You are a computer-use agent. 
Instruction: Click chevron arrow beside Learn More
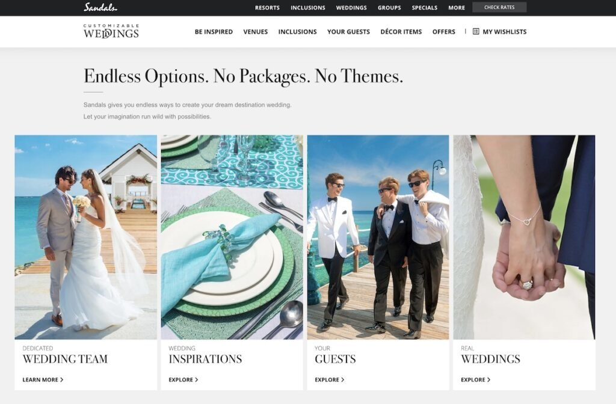62,380
